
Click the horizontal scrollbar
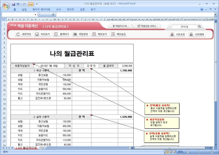tap(169, 148)
